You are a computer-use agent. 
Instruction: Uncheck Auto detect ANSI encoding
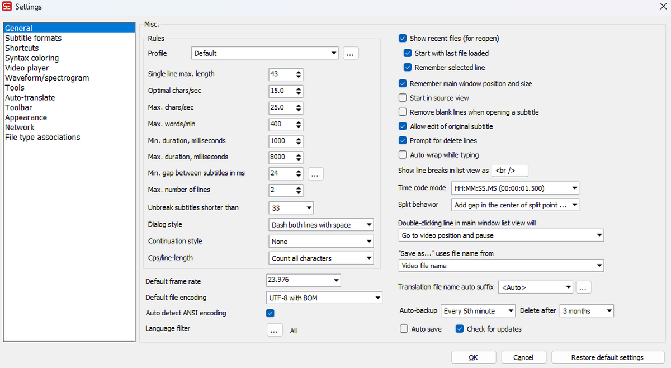tap(271, 313)
